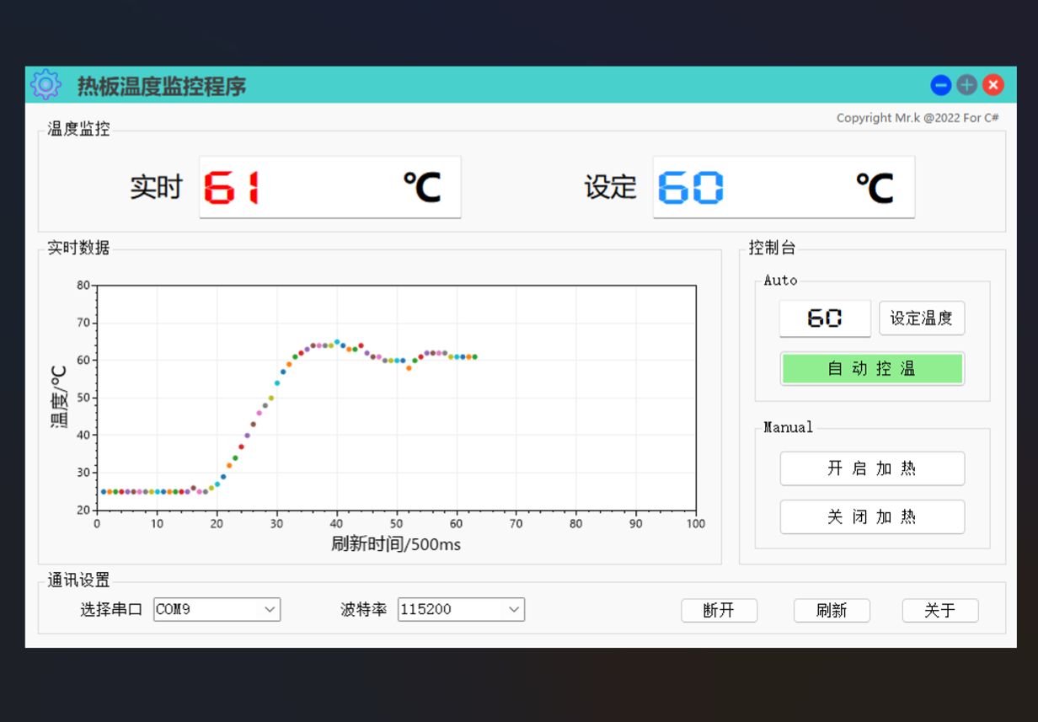Click the Manual group label
Image resolution: width=1038 pixels, height=722 pixels.
click(789, 427)
